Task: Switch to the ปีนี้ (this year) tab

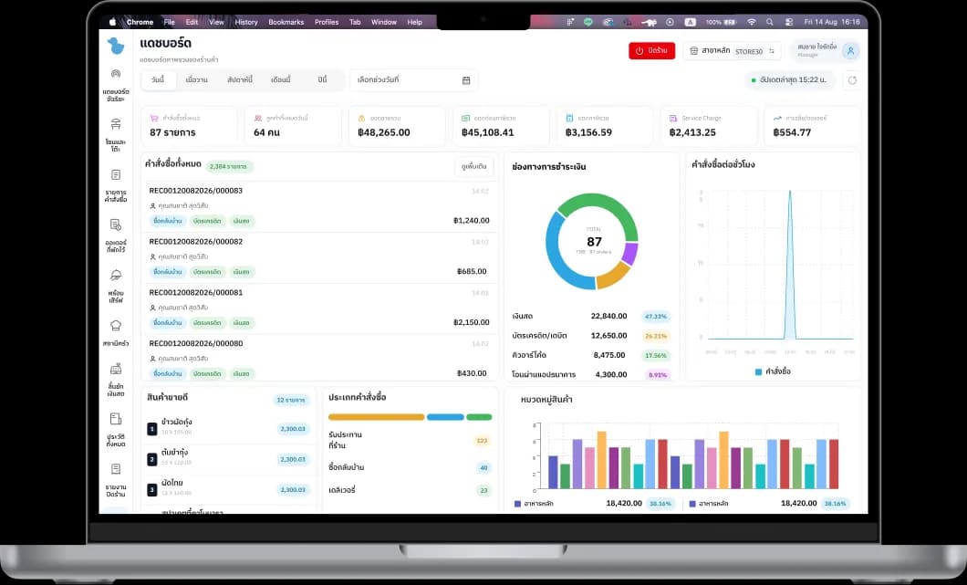Action: pyautogui.click(x=322, y=79)
